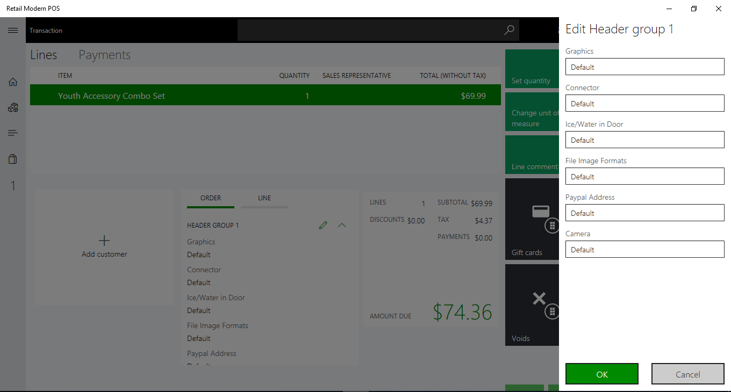The width and height of the screenshot is (731, 392).
Task: Click the QUANTITY column header
Action: click(295, 76)
